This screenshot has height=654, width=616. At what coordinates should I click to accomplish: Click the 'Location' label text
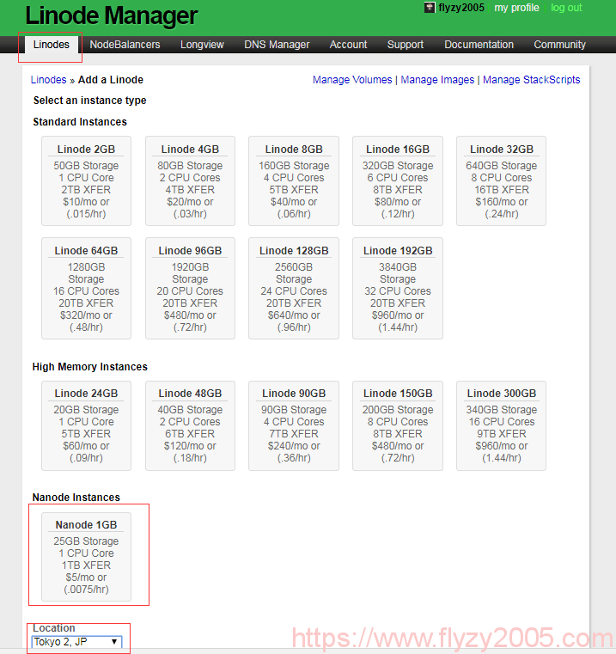[54, 627]
